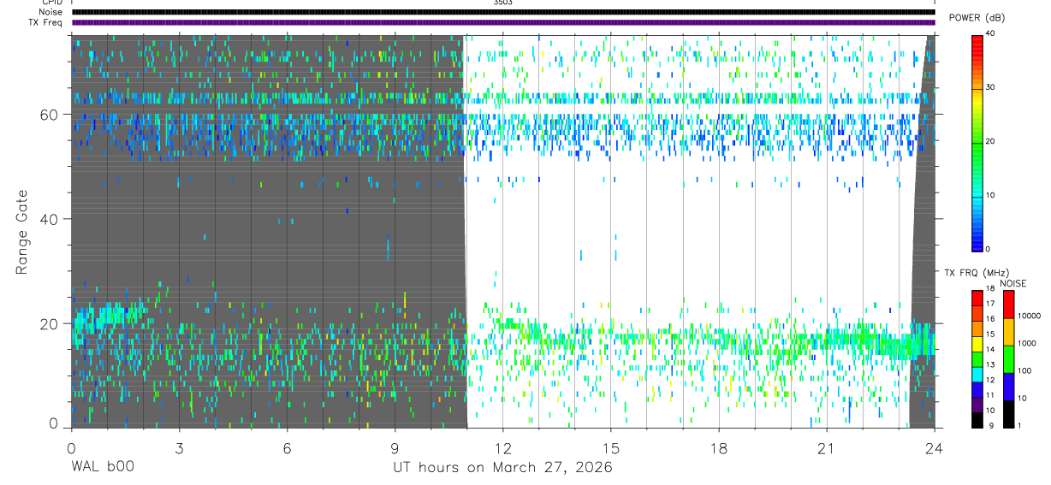The width and height of the screenshot is (1051, 485).
Task: Click the 24 hour tick label on time axis
Action: [x=935, y=448]
